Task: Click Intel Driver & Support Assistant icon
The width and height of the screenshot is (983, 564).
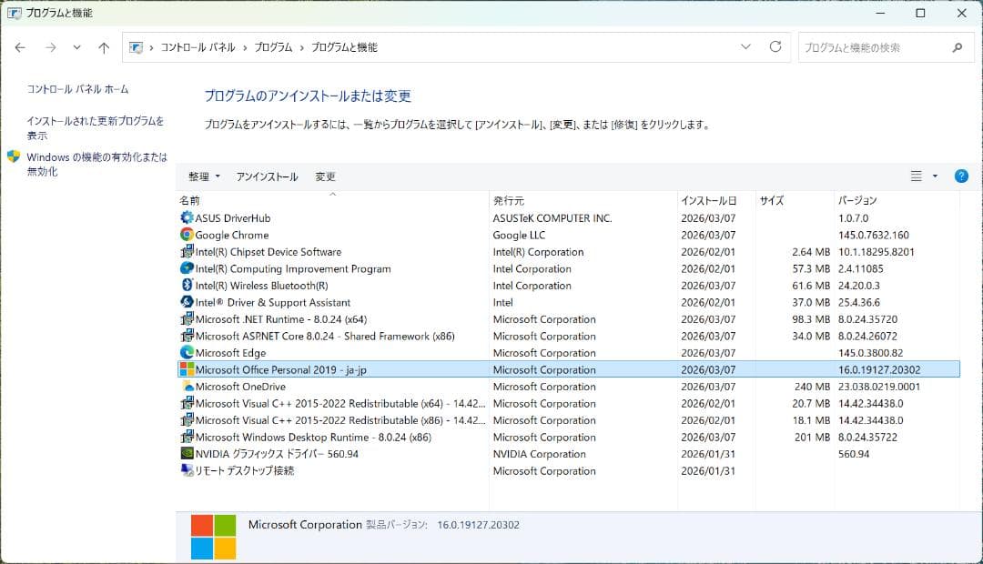Action: click(187, 302)
